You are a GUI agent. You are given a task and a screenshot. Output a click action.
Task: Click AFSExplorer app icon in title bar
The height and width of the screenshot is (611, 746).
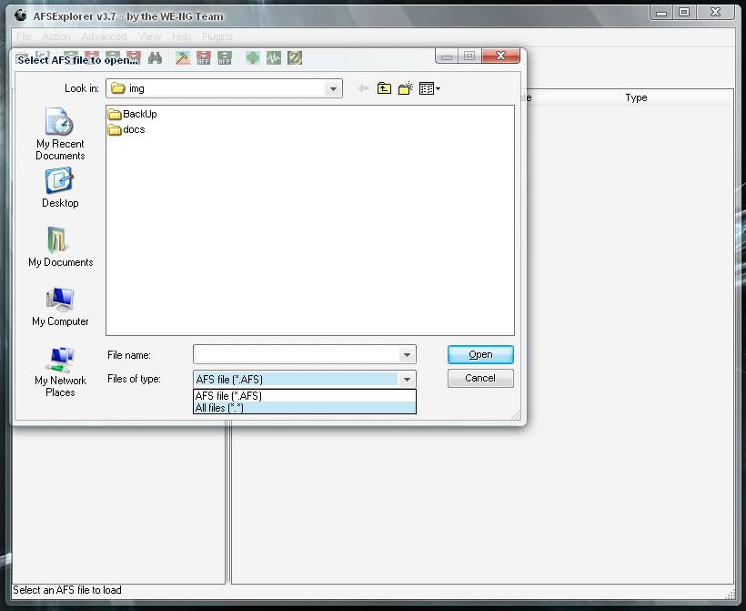pyautogui.click(x=20, y=15)
